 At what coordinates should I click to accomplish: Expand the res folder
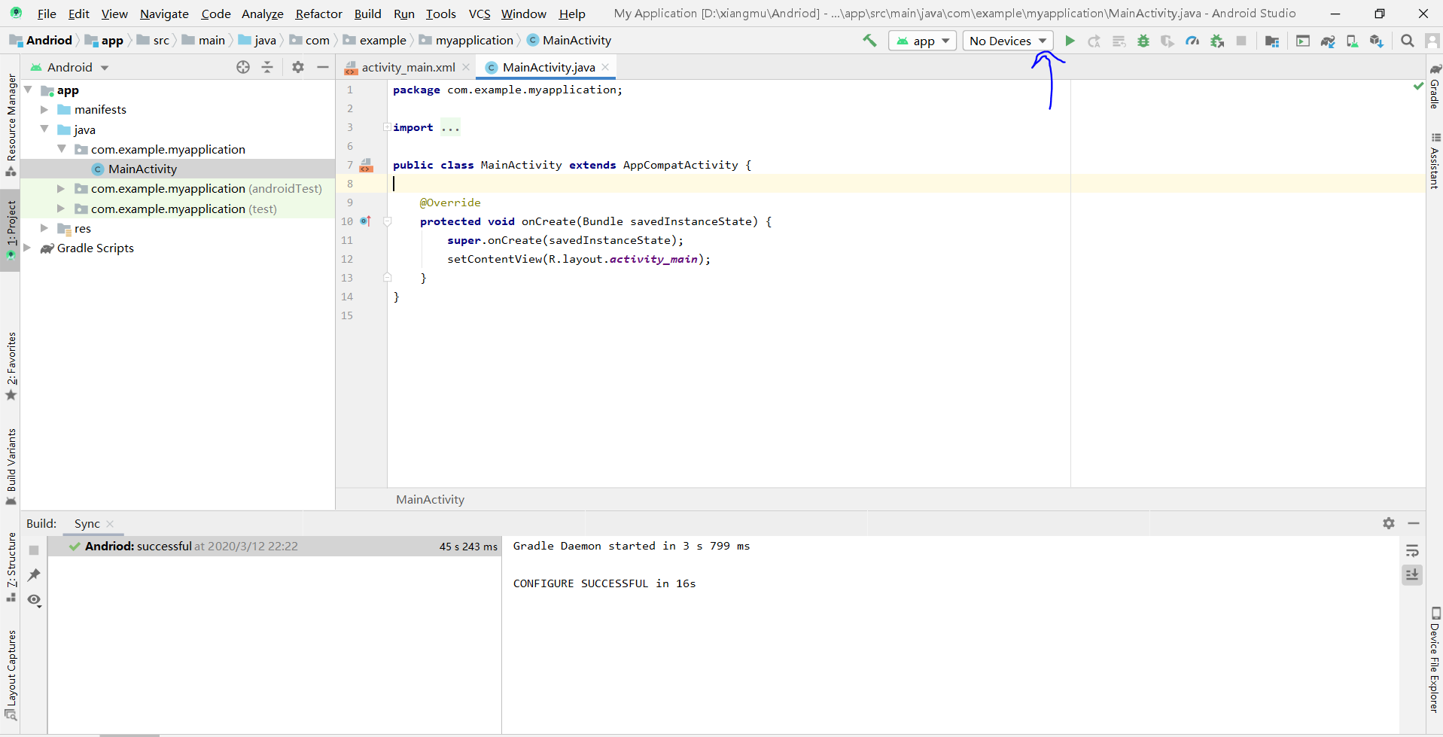coord(44,228)
